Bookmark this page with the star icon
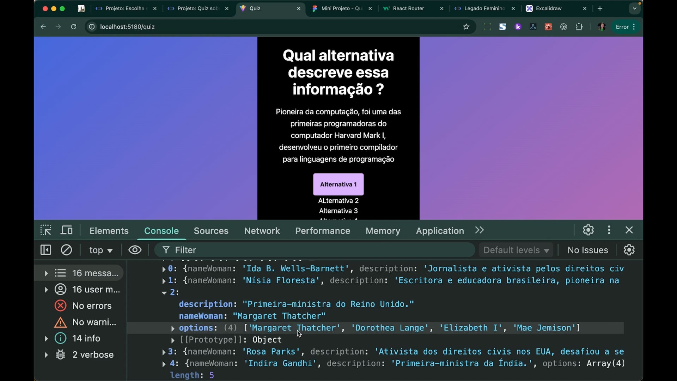 coord(466,27)
